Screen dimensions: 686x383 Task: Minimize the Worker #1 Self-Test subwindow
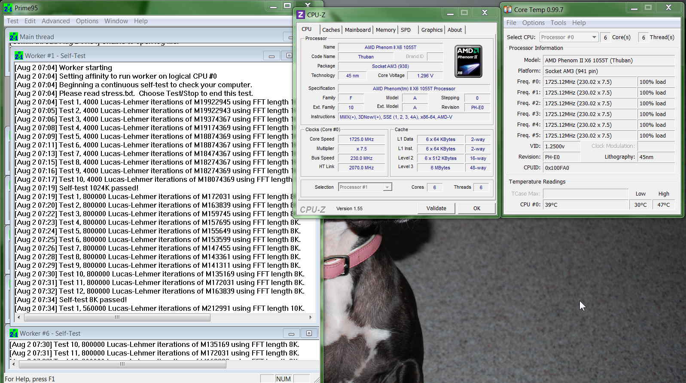(271, 56)
